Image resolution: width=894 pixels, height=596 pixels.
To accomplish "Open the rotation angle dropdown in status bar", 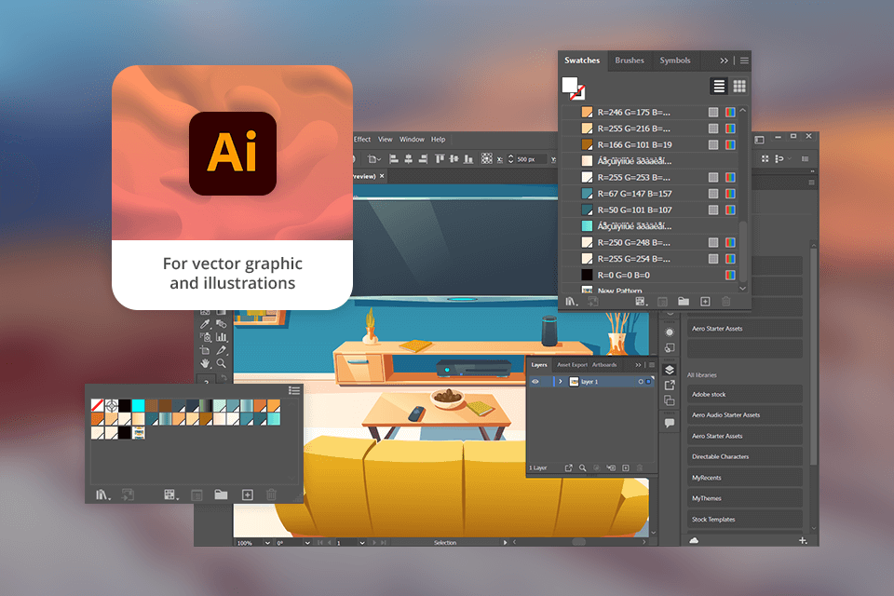I will coord(307,543).
